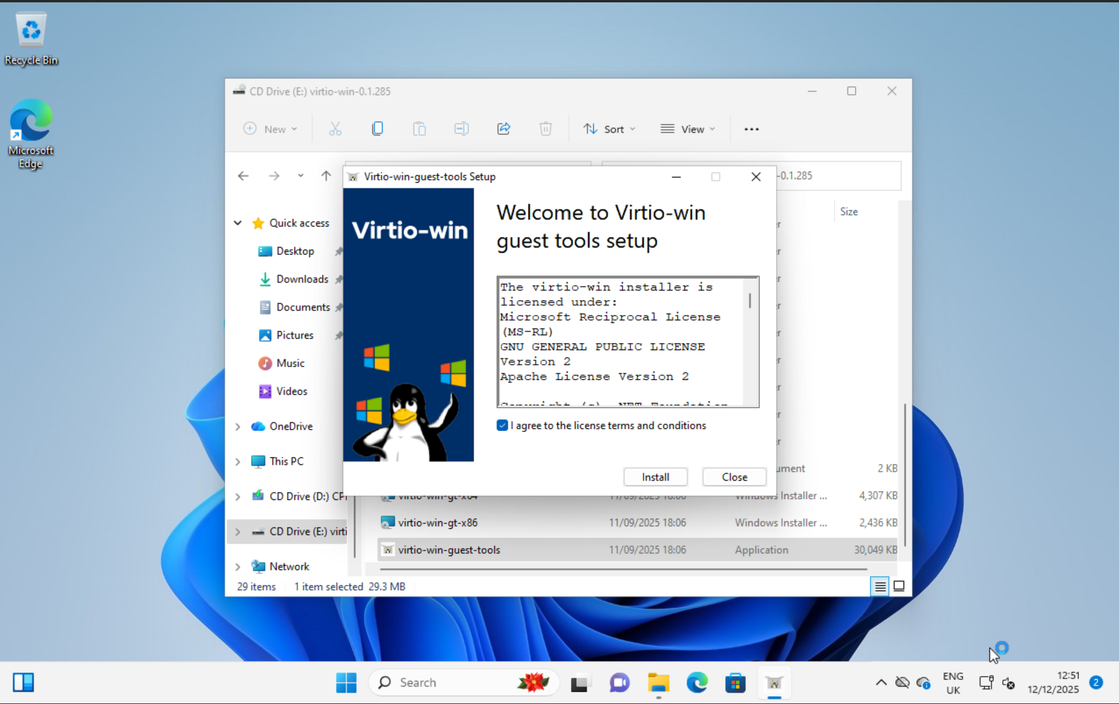This screenshot has height=704, width=1119.
Task: Click the horizontal scrollbar in file list
Action: [x=623, y=568]
